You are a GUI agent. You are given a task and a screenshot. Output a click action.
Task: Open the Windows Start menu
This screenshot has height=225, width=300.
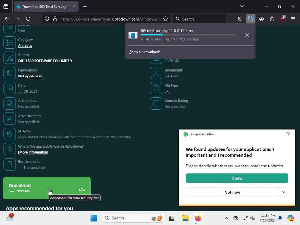pyautogui.click(x=94, y=218)
